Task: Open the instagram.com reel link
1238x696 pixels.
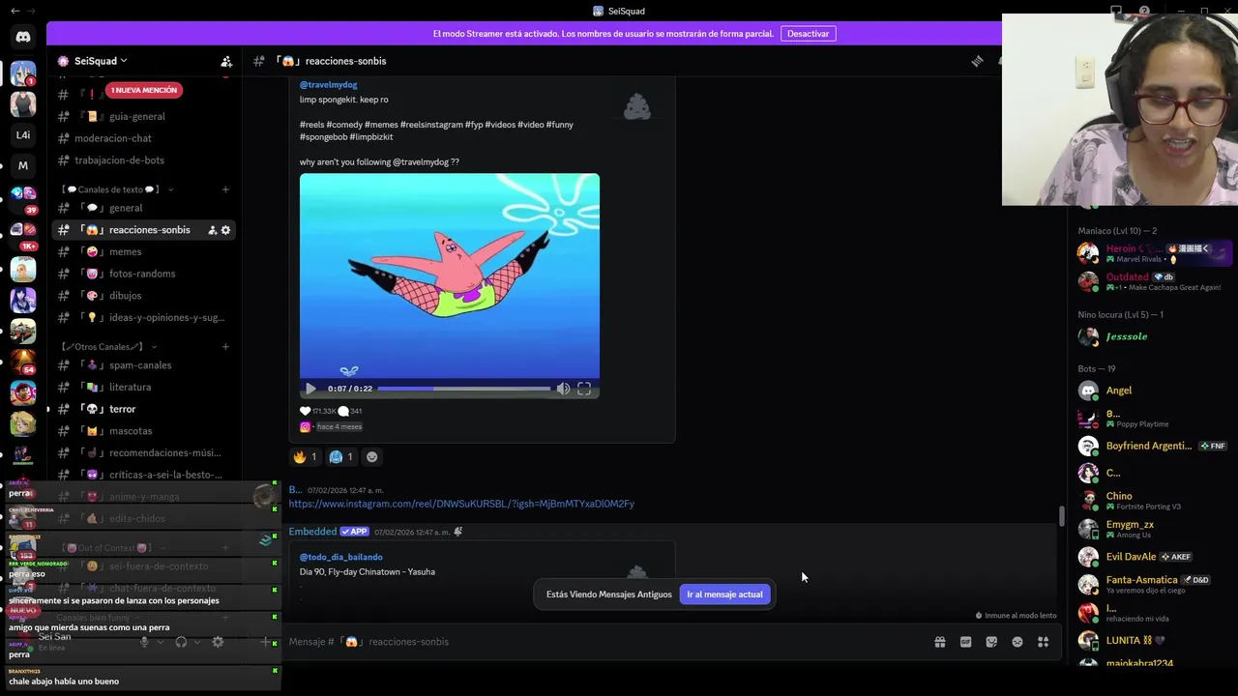Action: pyautogui.click(x=461, y=504)
